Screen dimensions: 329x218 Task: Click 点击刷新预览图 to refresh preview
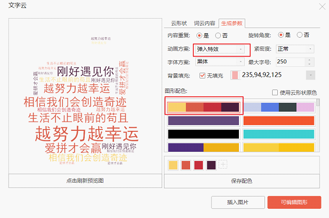click(85, 181)
